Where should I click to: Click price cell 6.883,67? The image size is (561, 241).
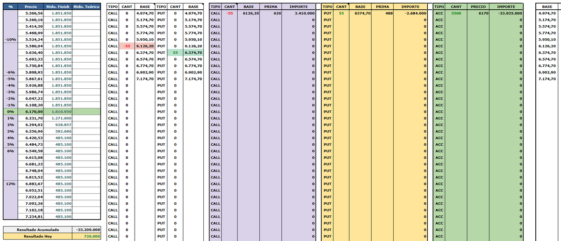[x=31, y=184]
